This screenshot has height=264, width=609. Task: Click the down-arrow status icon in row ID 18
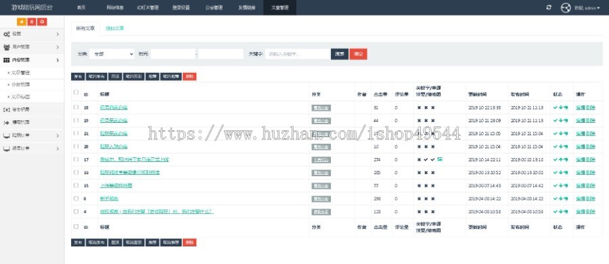[560, 108]
